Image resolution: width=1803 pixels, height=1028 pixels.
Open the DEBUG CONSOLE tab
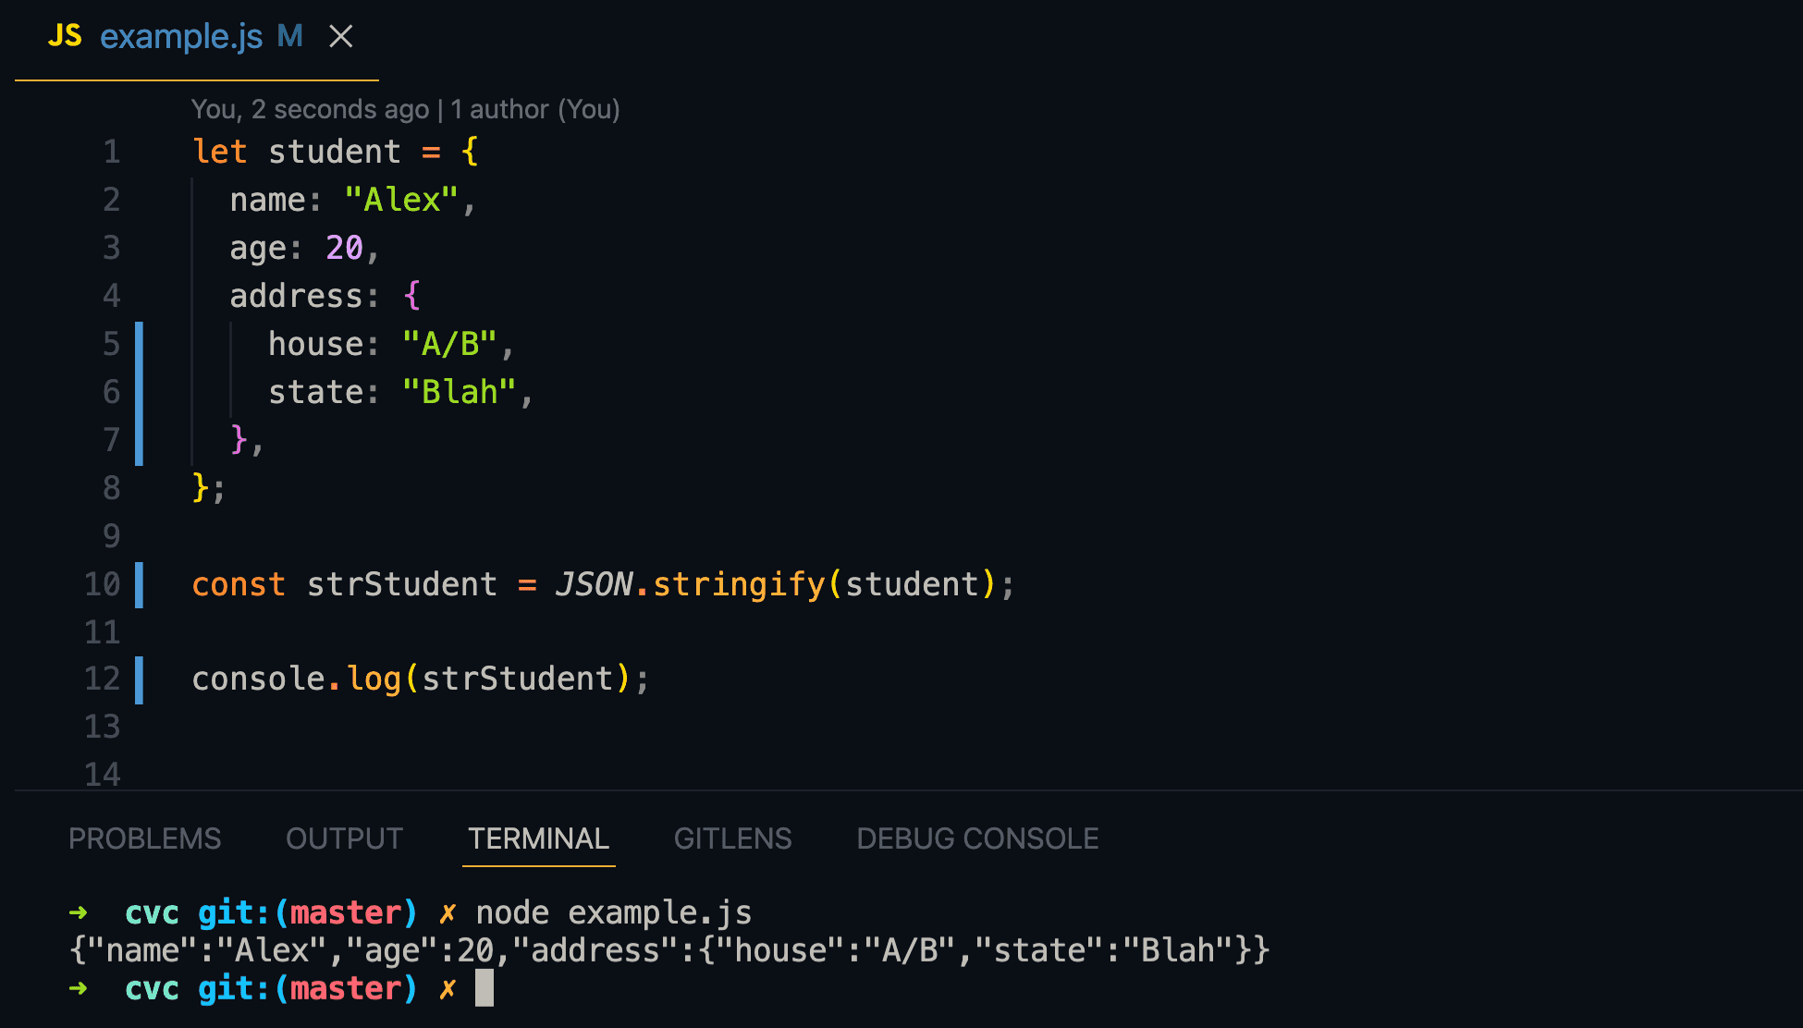pyautogui.click(x=976, y=838)
